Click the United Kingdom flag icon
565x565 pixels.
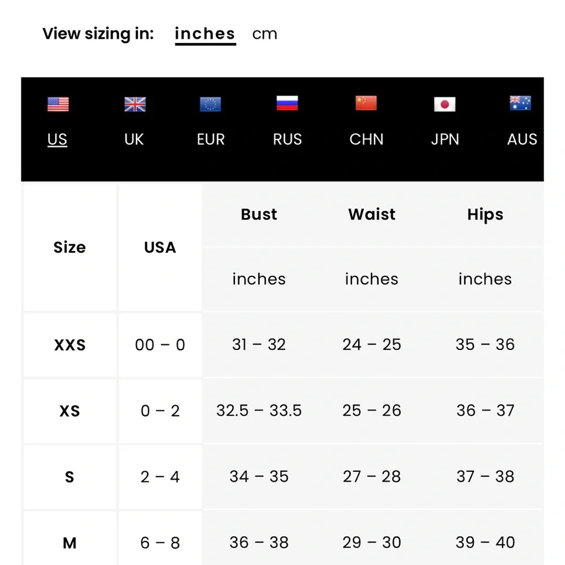click(134, 105)
